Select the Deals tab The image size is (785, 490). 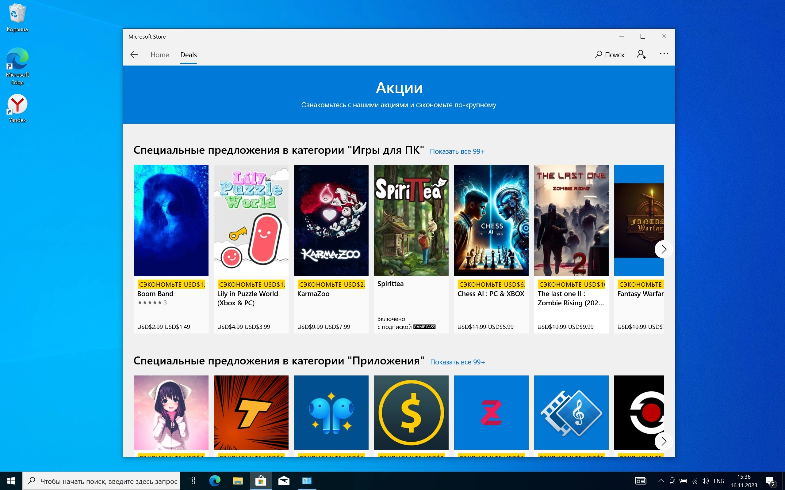click(189, 55)
